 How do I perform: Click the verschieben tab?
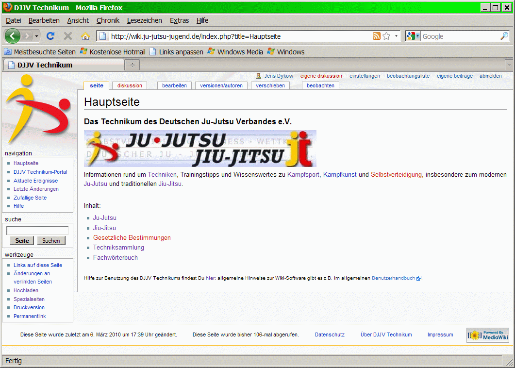[x=270, y=85]
